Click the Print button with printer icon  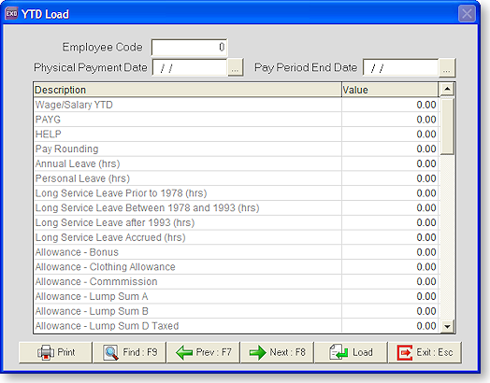pyautogui.click(x=55, y=352)
